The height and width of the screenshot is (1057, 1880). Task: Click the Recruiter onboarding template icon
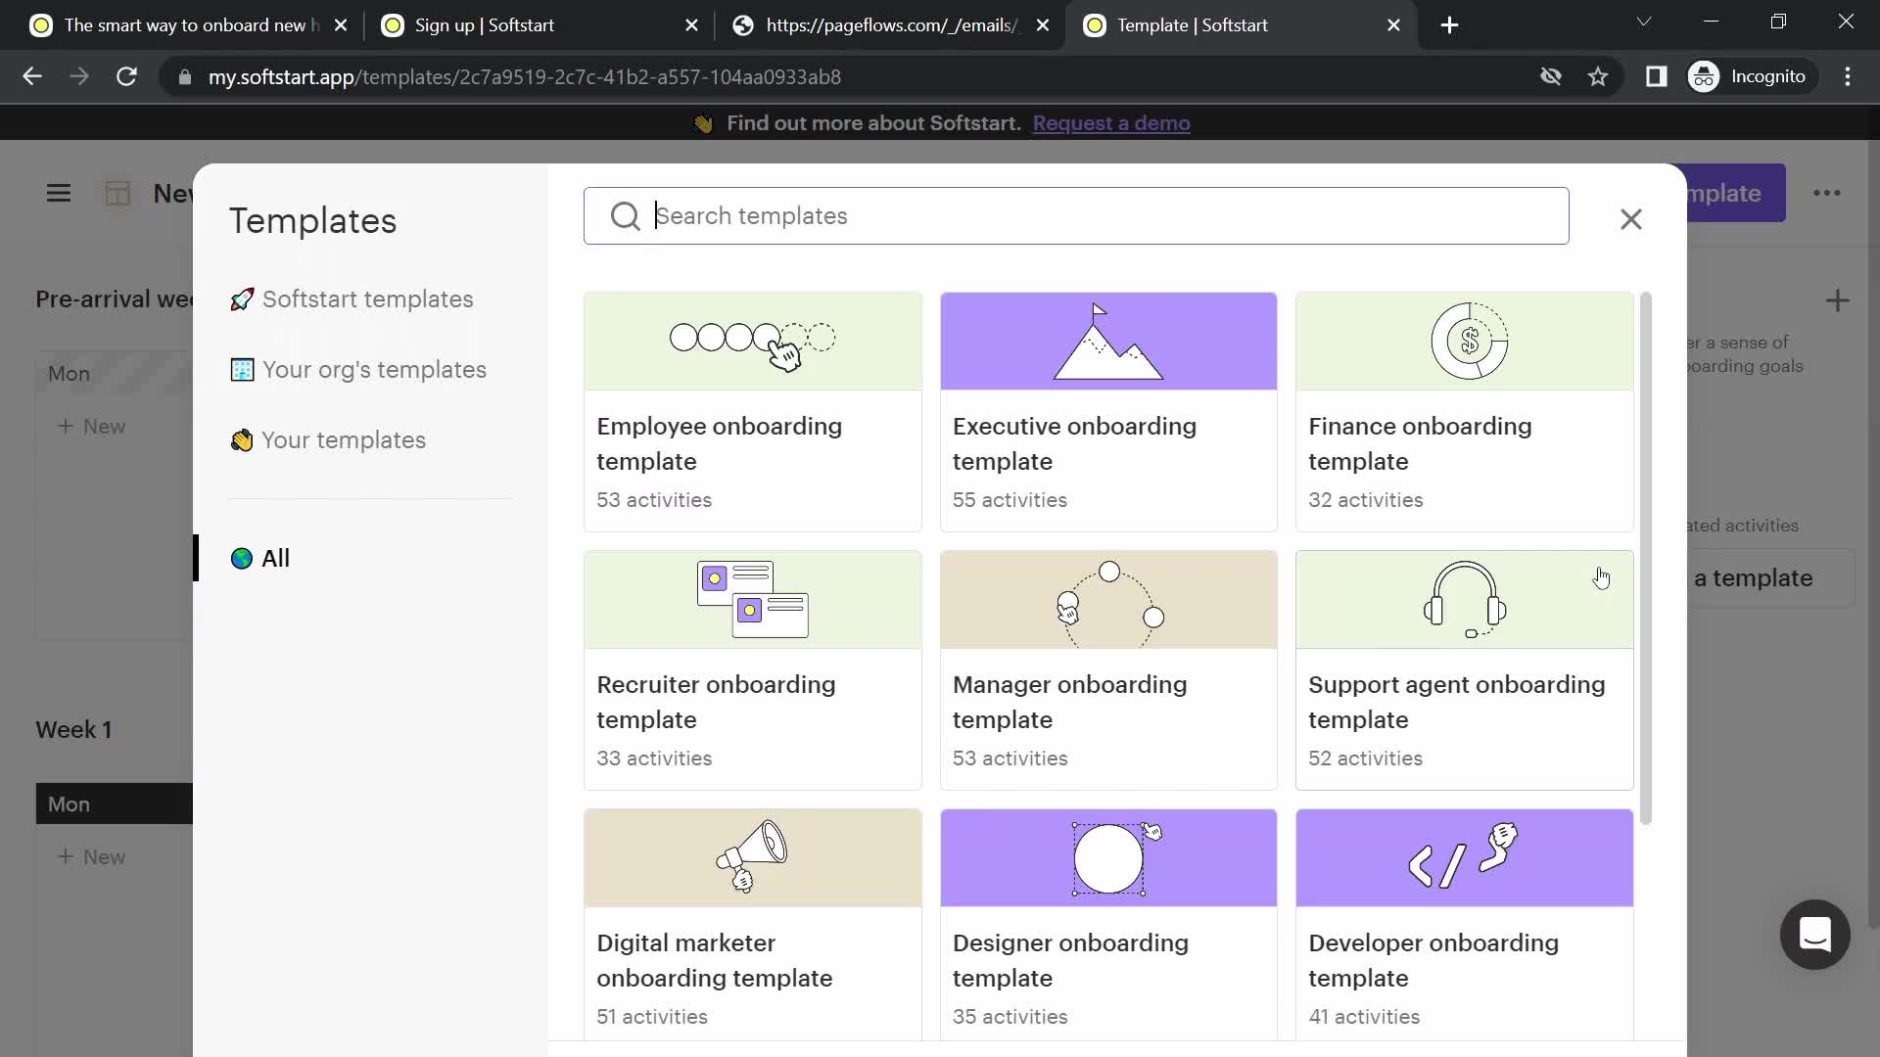point(753,599)
